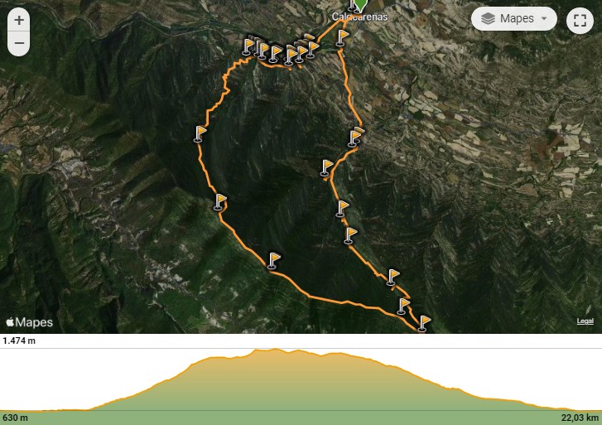This screenshot has height=425, width=602.
Task: Zoom in on the map
Action: [x=19, y=21]
